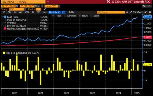Select the 6M range tab
The image size is (153, 96).
coord(21,12)
